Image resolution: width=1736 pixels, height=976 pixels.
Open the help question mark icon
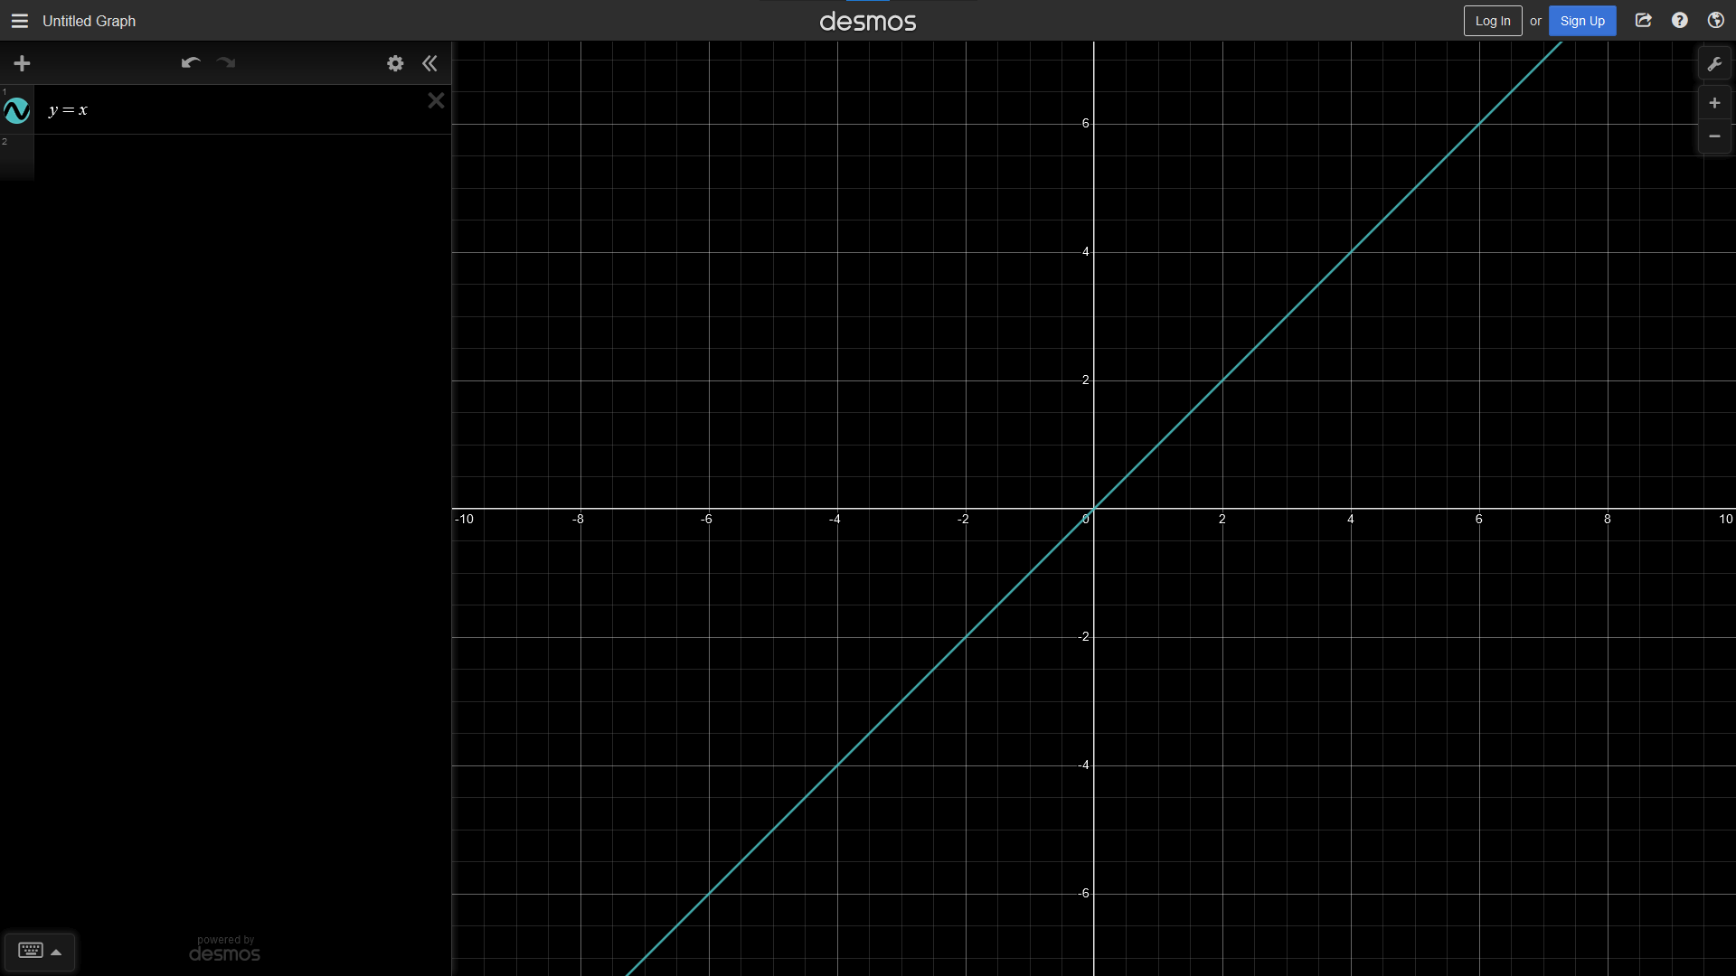(1680, 21)
